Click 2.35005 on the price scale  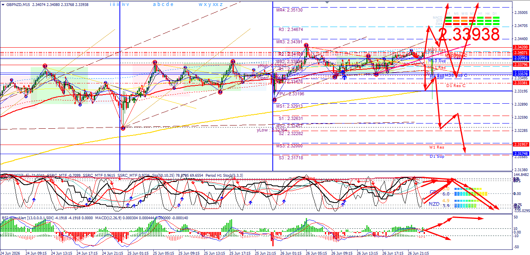point(521,13)
